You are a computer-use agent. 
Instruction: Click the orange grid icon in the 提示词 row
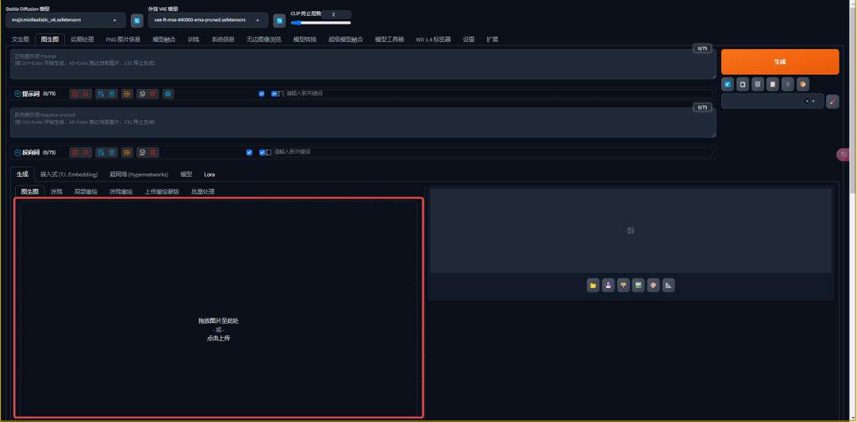coord(127,94)
